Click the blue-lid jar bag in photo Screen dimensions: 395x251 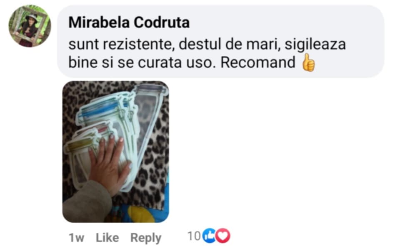(105, 111)
